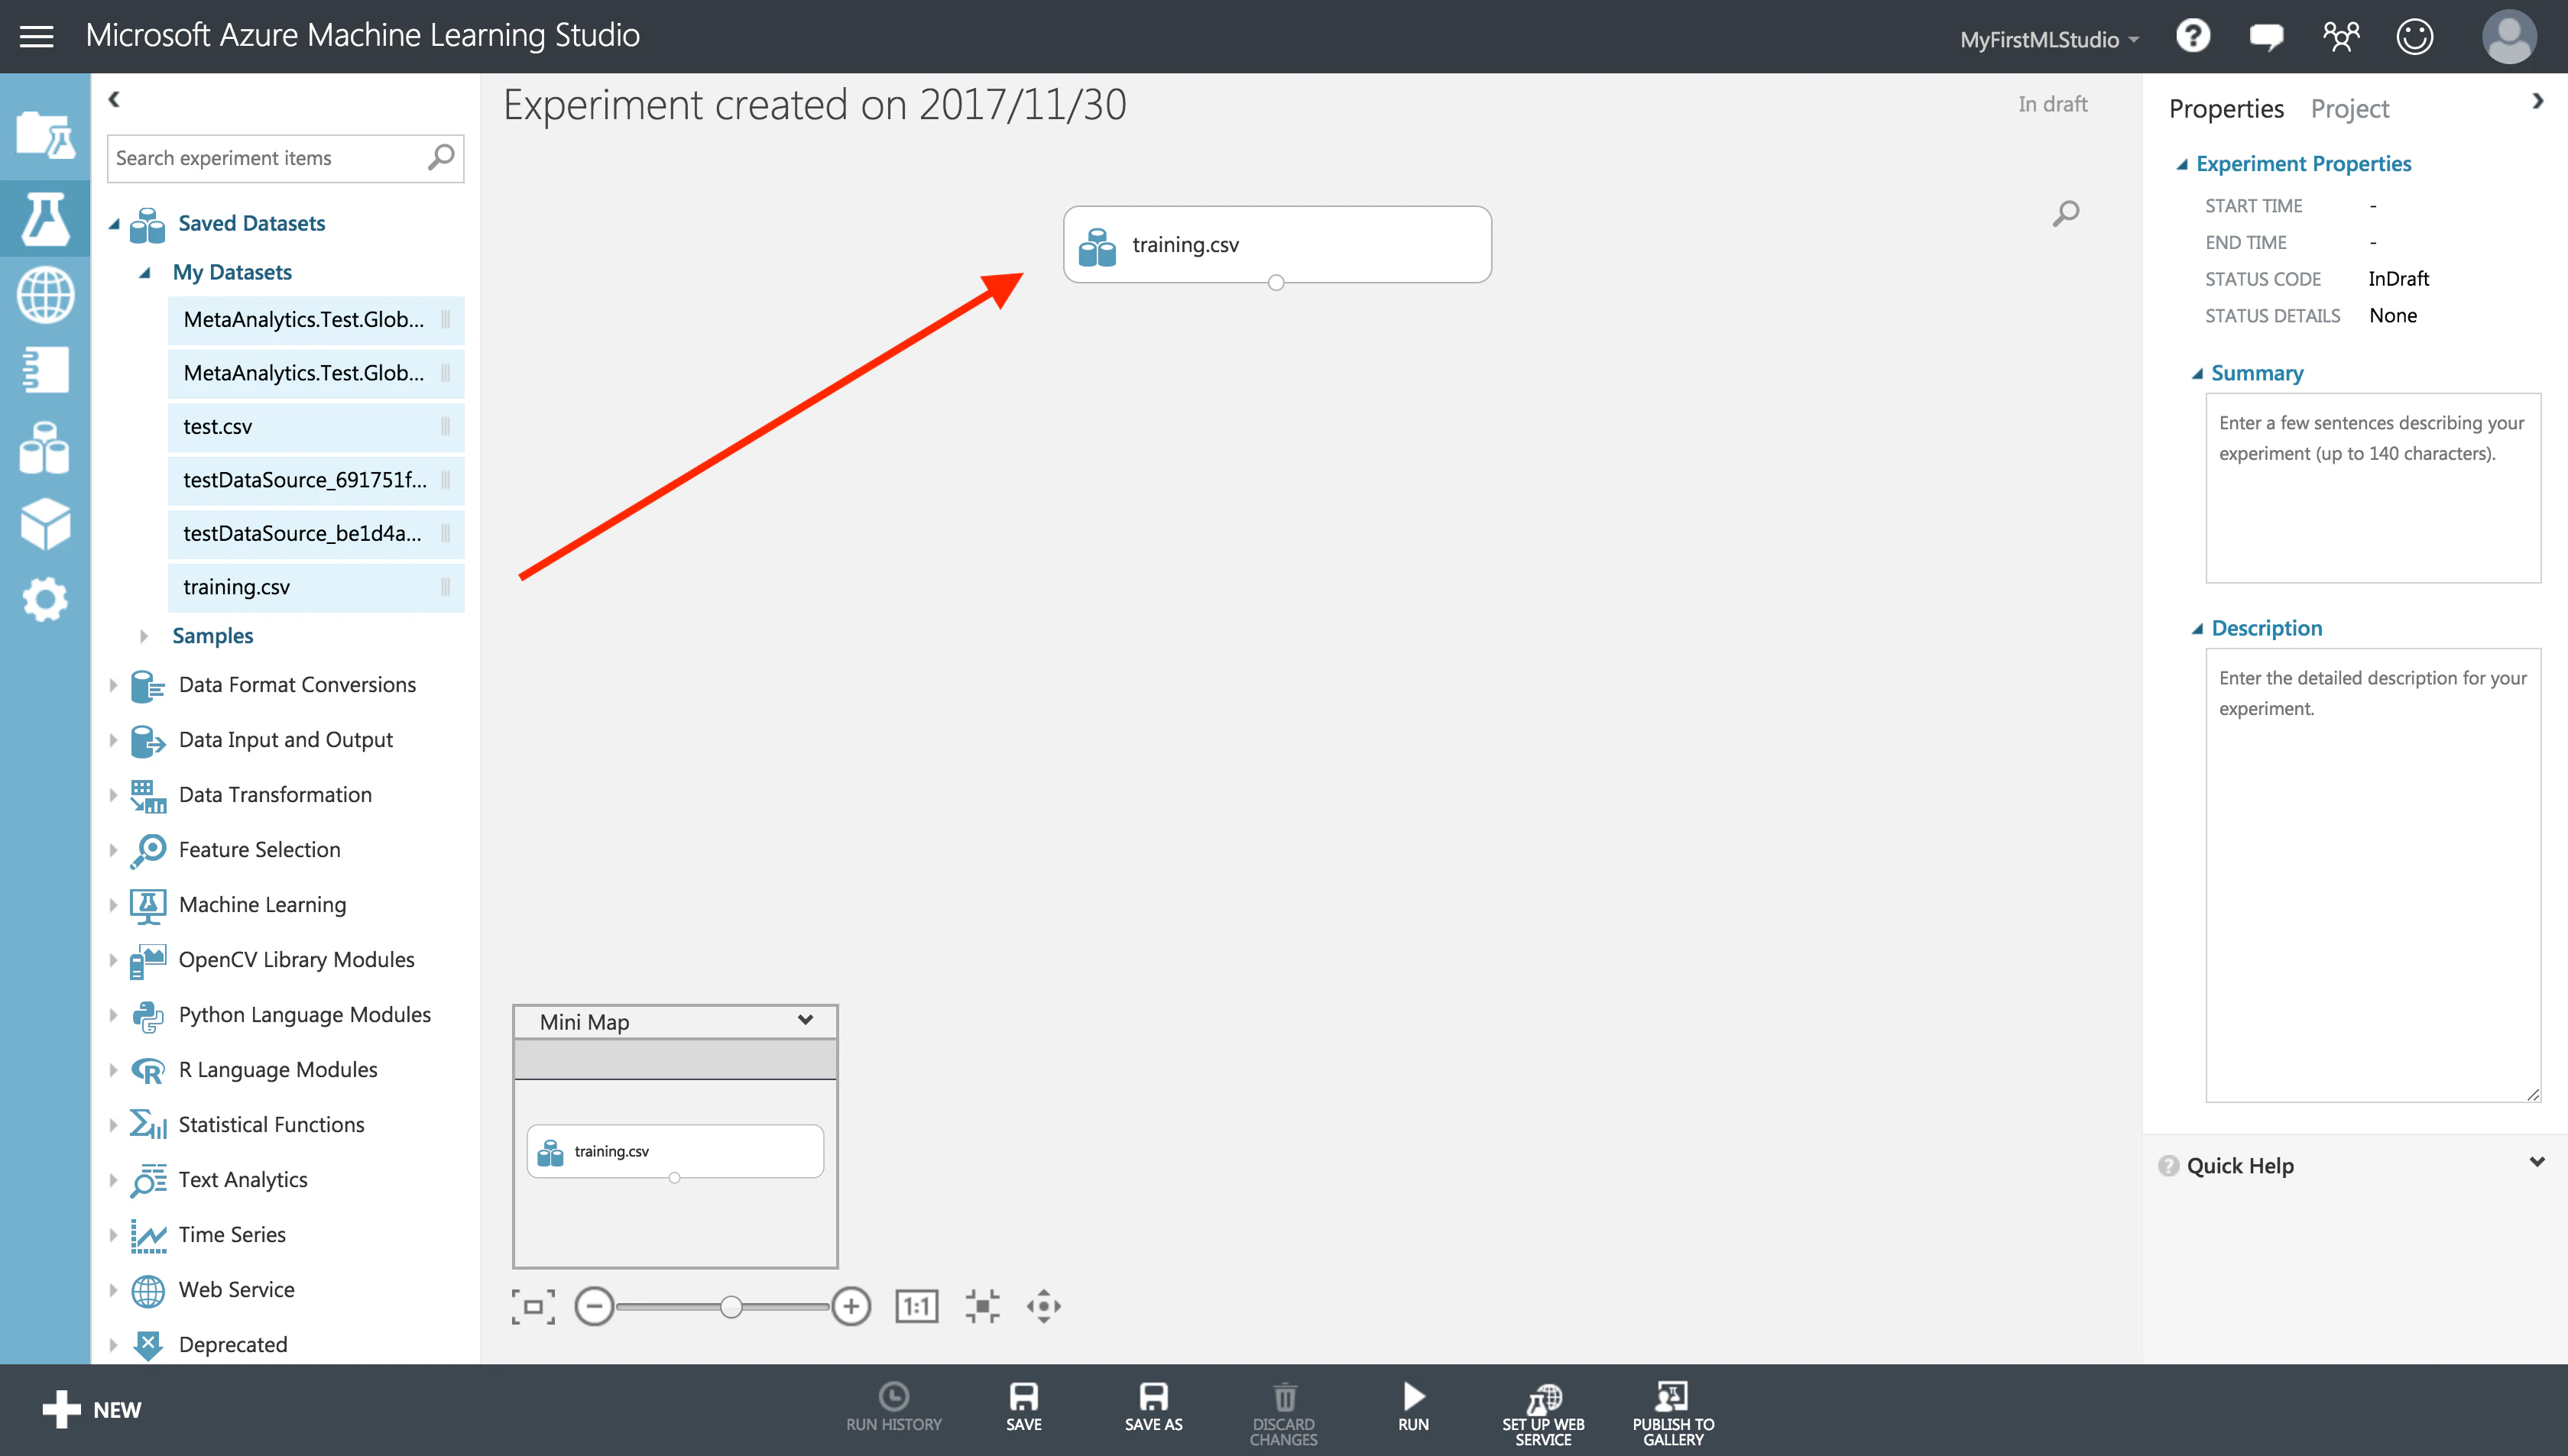Click the zoom out minus button
This screenshot has width=2568, height=1456.
[594, 1306]
